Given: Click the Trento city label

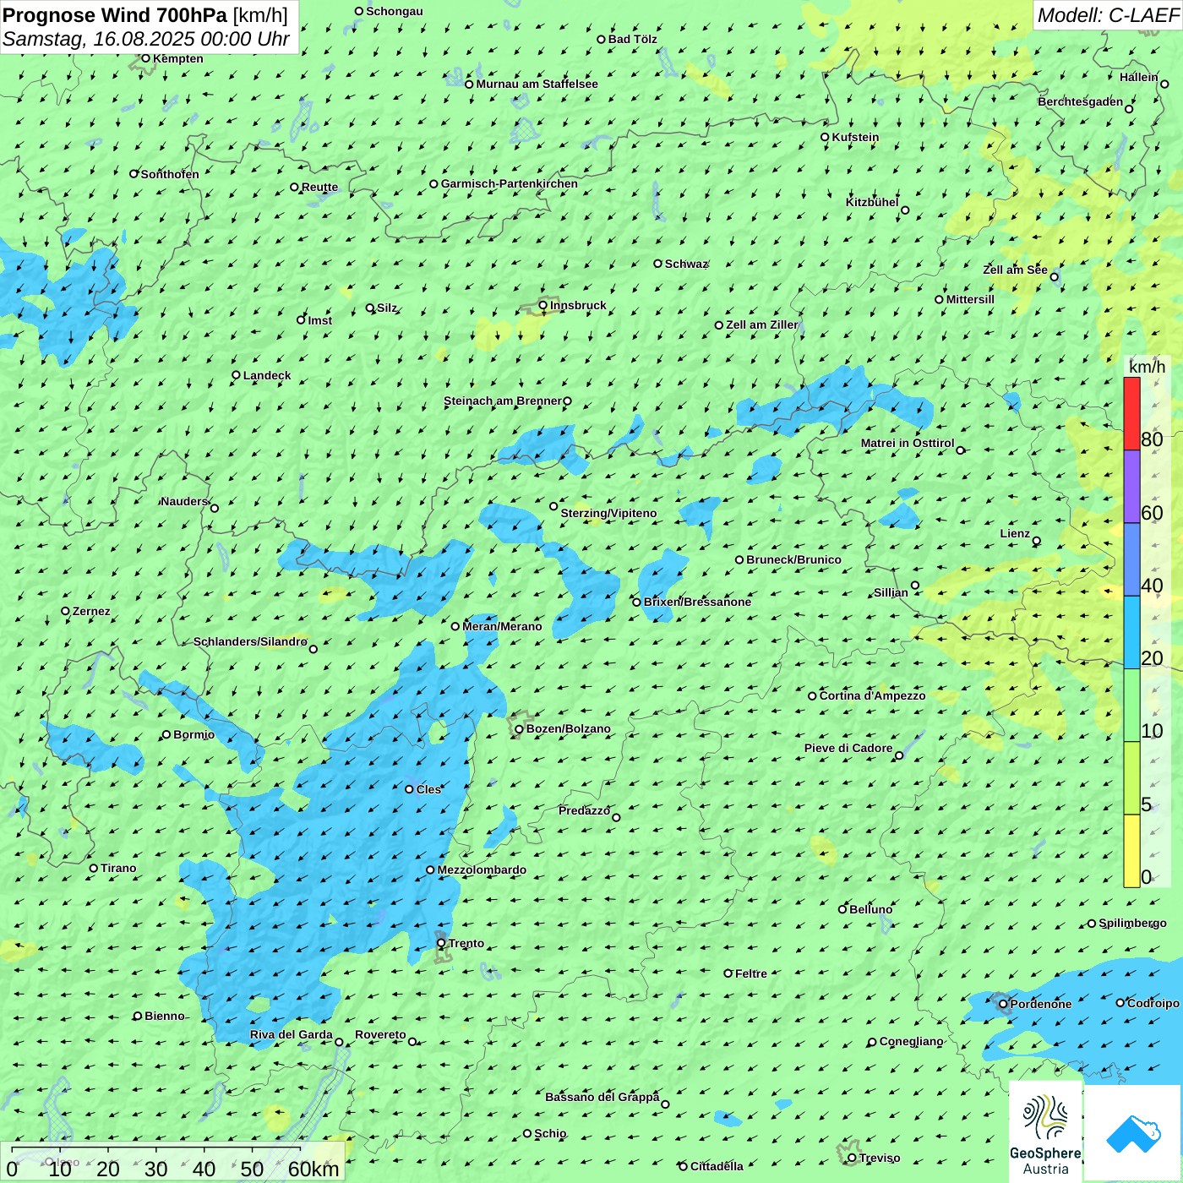Looking at the screenshot, I should click(x=466, y=943).
